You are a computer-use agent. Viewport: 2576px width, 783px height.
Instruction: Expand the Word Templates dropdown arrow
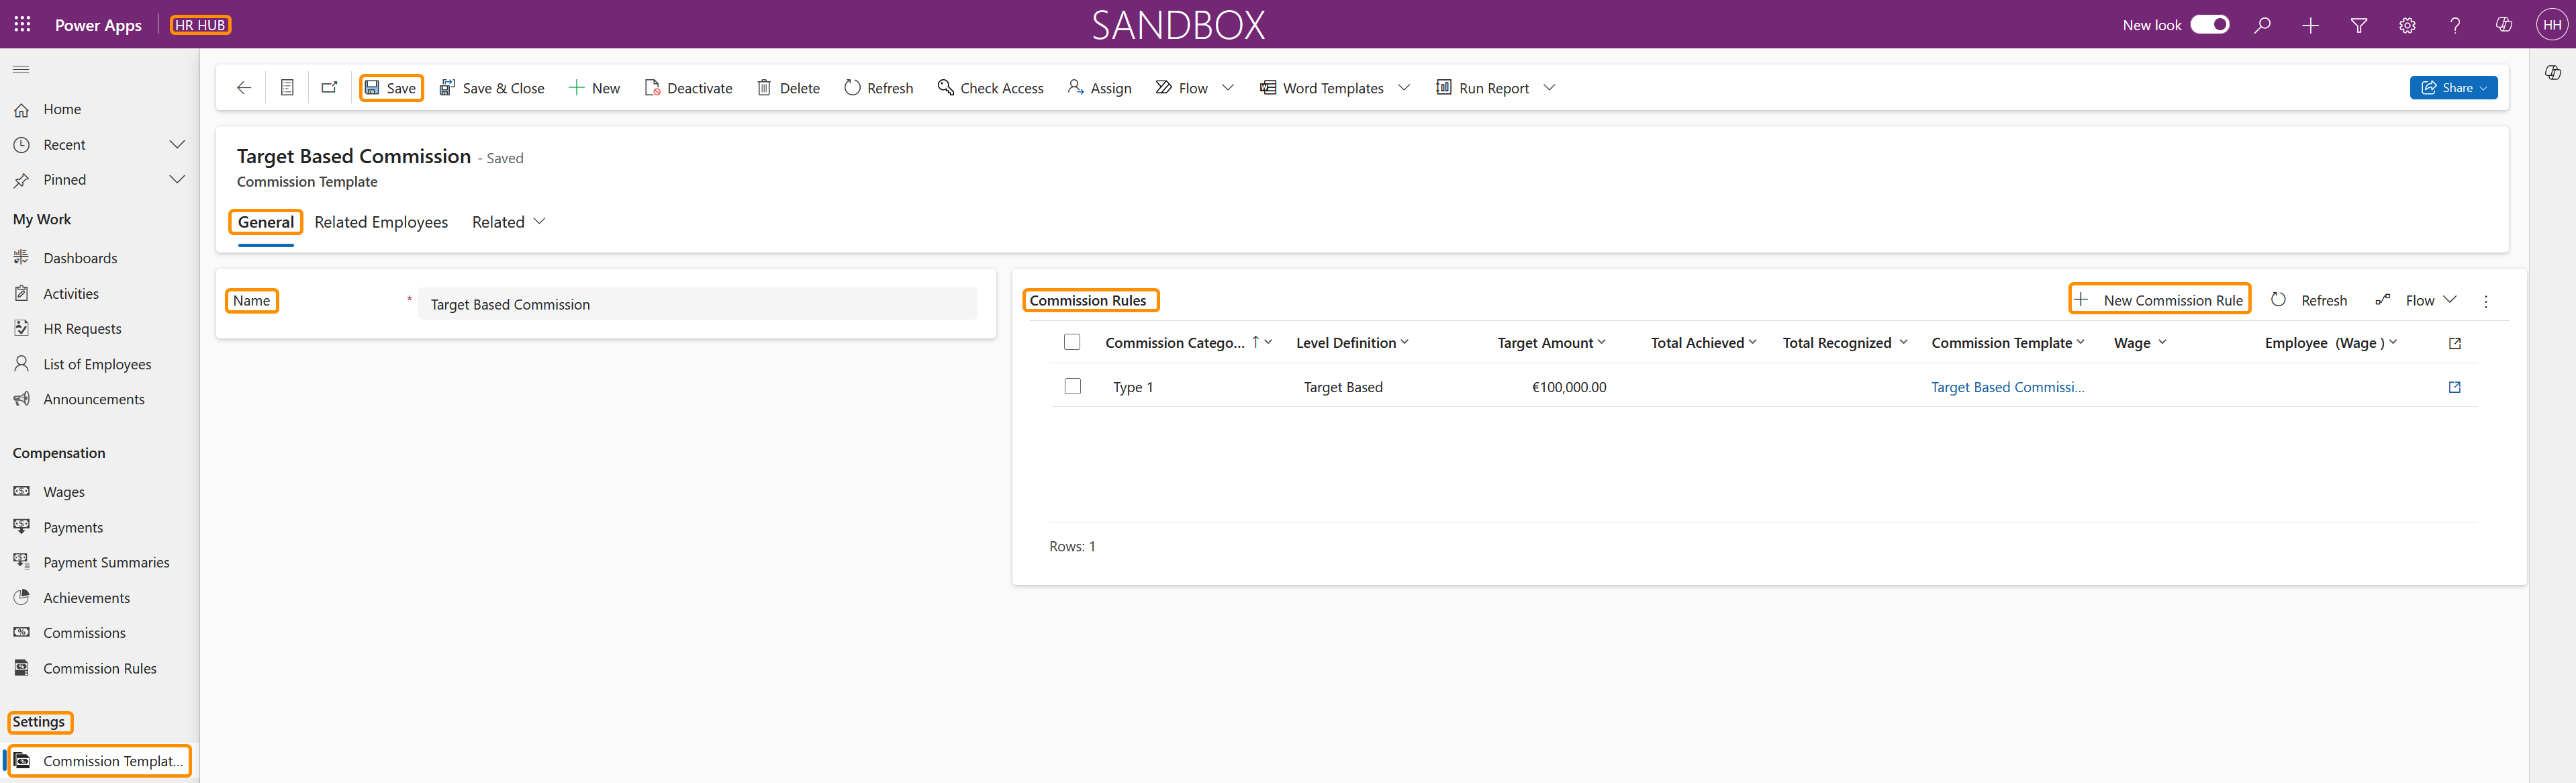point(1403,88)
